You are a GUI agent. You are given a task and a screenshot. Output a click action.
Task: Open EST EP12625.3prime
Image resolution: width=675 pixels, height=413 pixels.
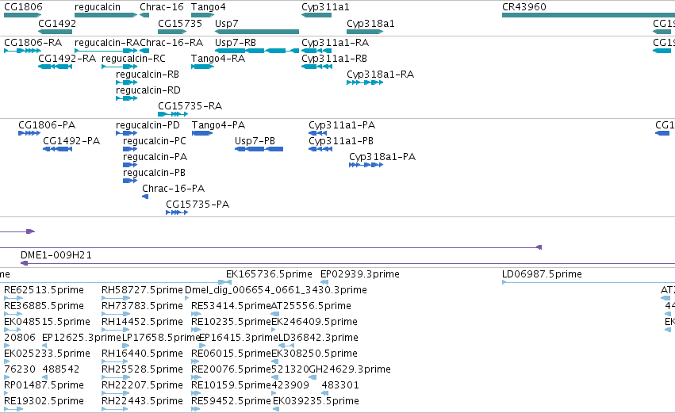[82, 338]
